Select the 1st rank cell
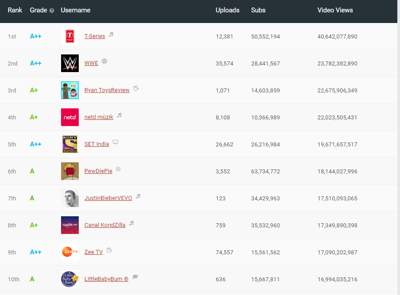 [x=12, y=36]
